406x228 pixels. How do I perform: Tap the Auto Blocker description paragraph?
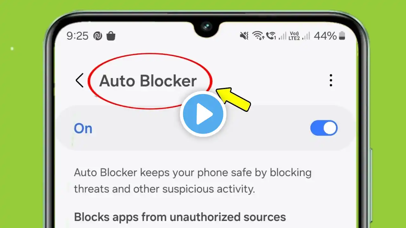pos(193,181)
